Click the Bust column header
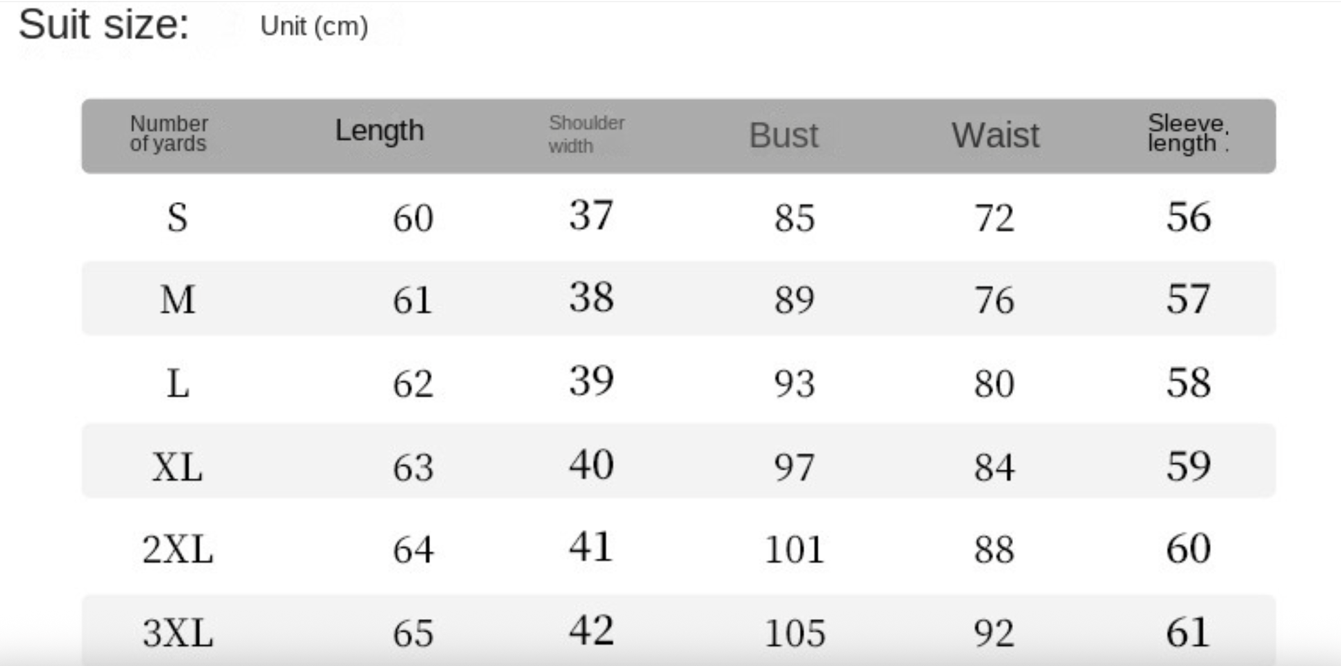Image resolution: width=1341 pixels, height=666 pixels. point(784,135)
